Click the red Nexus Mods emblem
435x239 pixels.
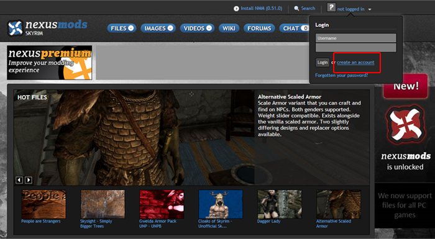click(405, 125)
